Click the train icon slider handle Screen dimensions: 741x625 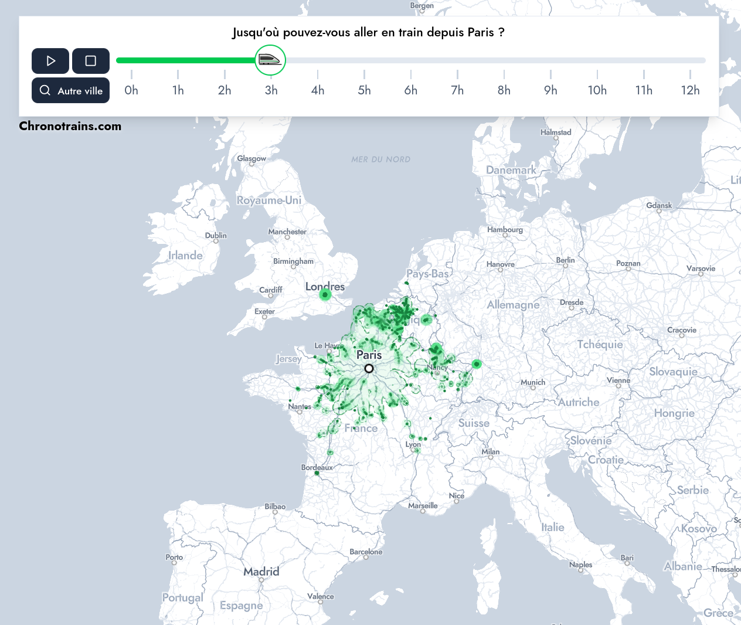[270, 60]
